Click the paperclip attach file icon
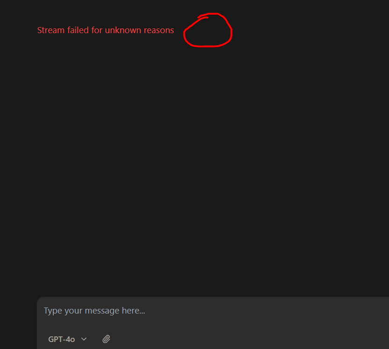This screenshot has height=349, width=389. point(106,339)
